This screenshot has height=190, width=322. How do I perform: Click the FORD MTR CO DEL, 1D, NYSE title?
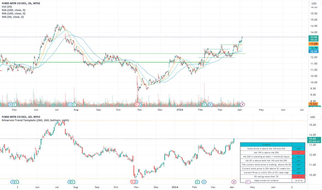pos(21,117)
